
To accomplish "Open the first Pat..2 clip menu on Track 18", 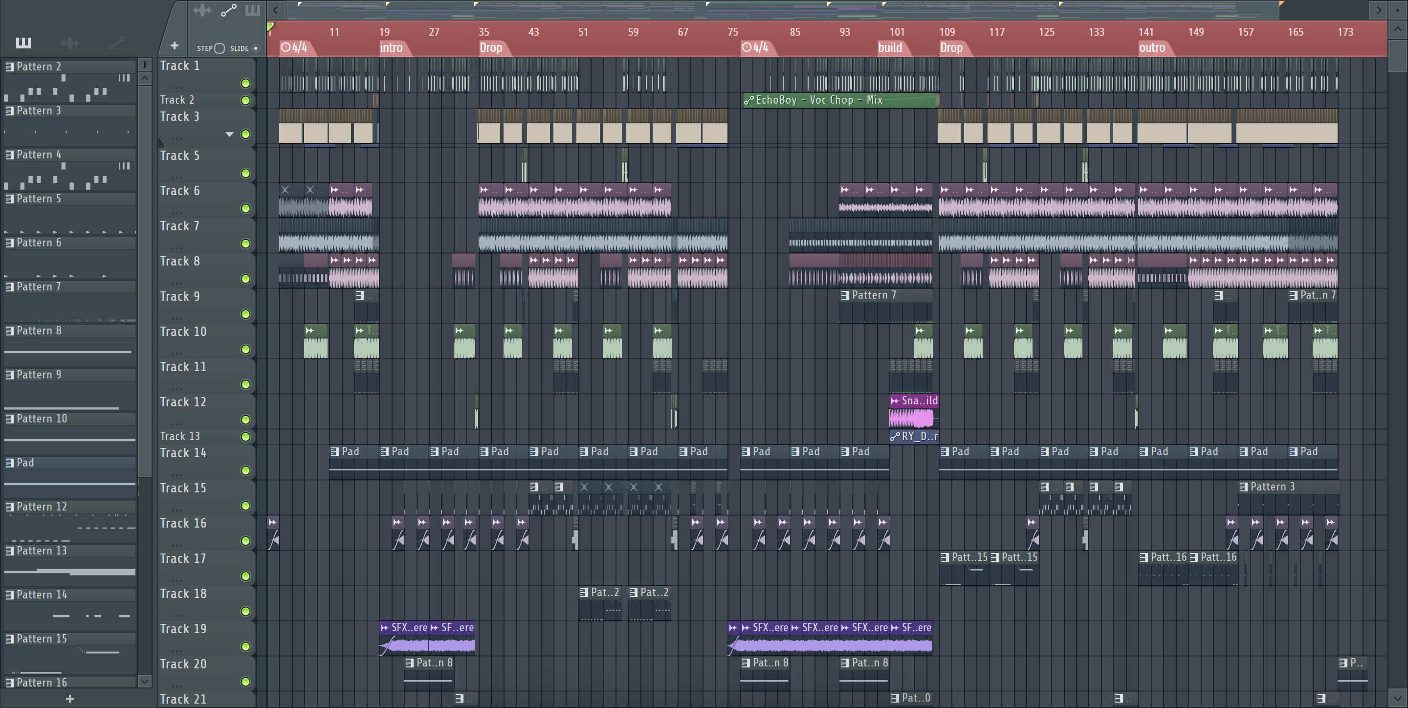I will click(584, 592).
